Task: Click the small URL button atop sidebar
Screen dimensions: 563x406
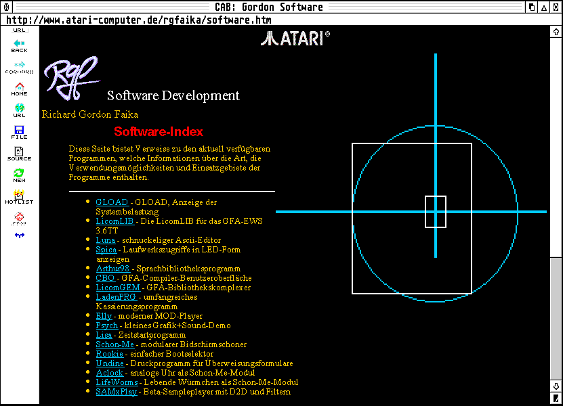Action: (20, 30)
